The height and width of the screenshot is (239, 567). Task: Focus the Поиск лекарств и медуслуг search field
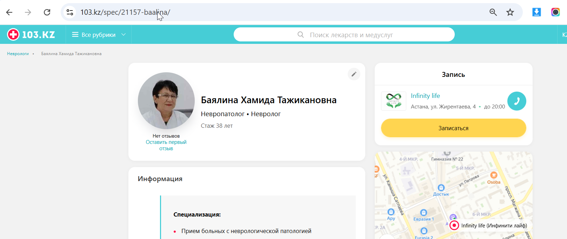point(344,34)
